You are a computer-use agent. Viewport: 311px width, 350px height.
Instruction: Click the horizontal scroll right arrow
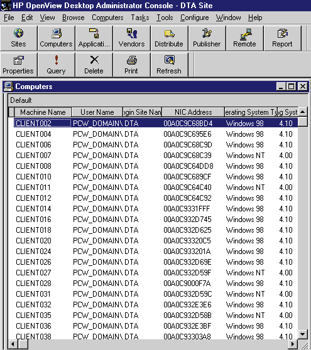point(293,344)
